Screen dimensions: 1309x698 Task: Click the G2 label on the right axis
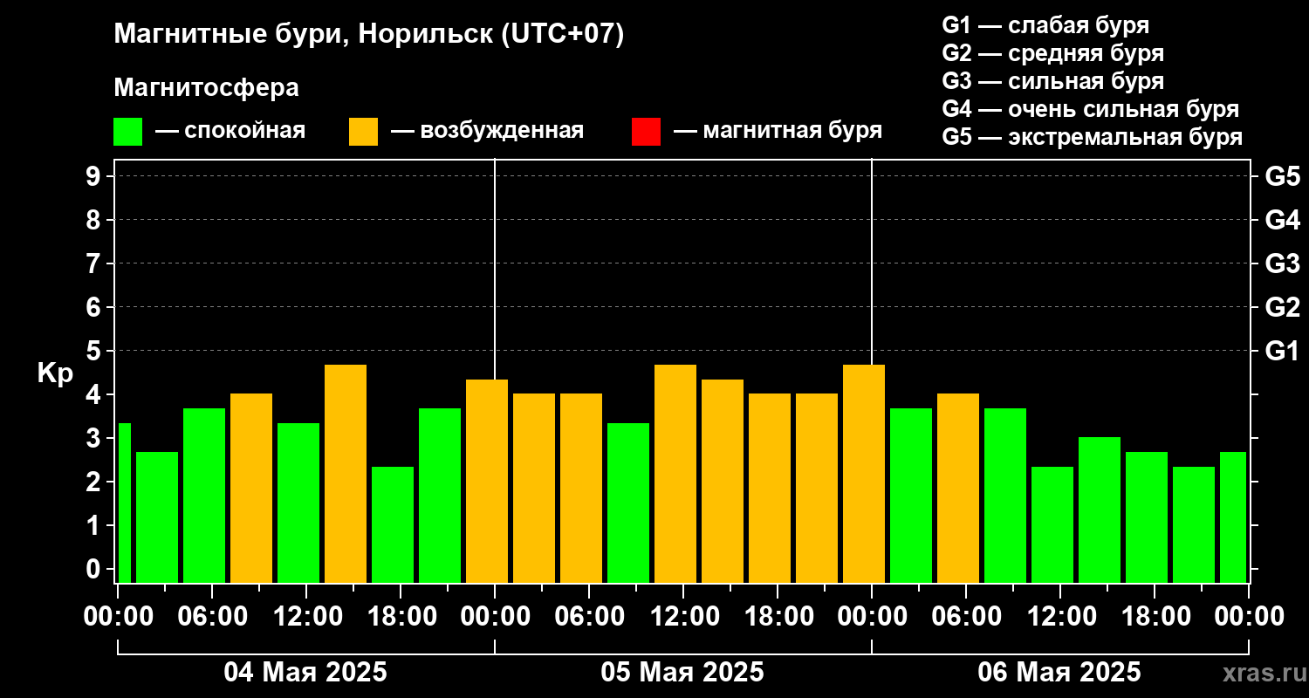pos(1282,308)
